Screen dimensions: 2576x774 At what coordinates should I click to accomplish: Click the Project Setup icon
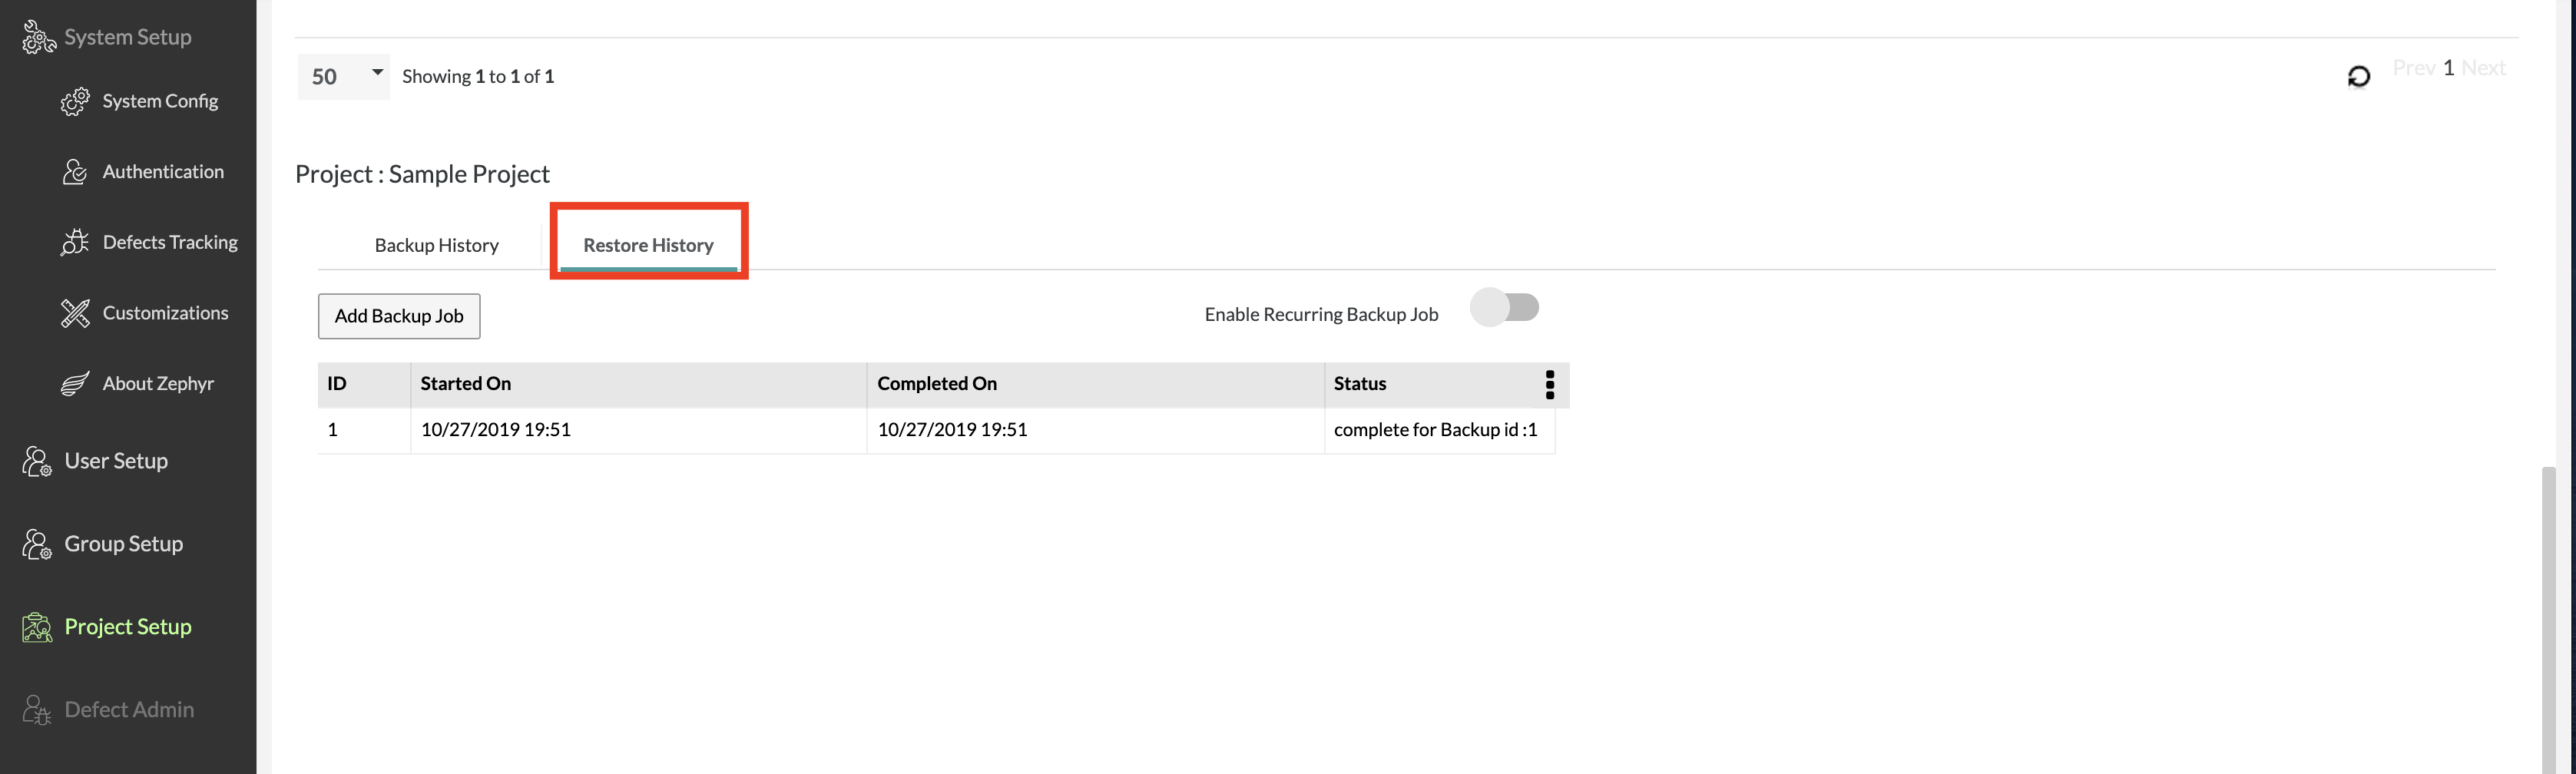point(38,627)
